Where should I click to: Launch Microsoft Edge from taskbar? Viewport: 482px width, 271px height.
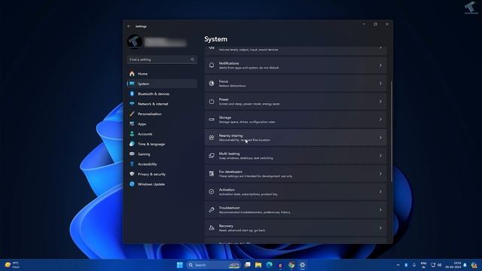[x=270, y=265]
